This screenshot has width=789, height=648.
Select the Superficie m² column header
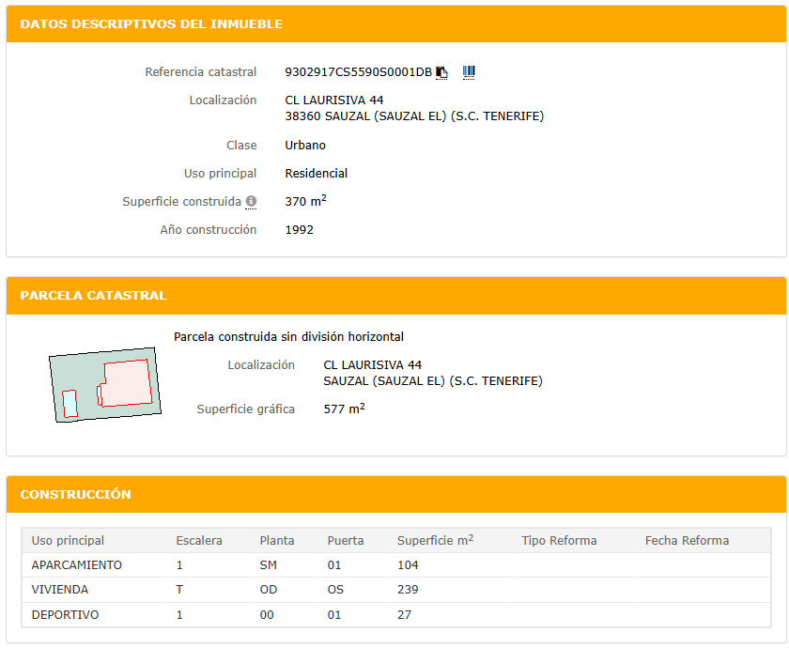(x=435, y=540)
